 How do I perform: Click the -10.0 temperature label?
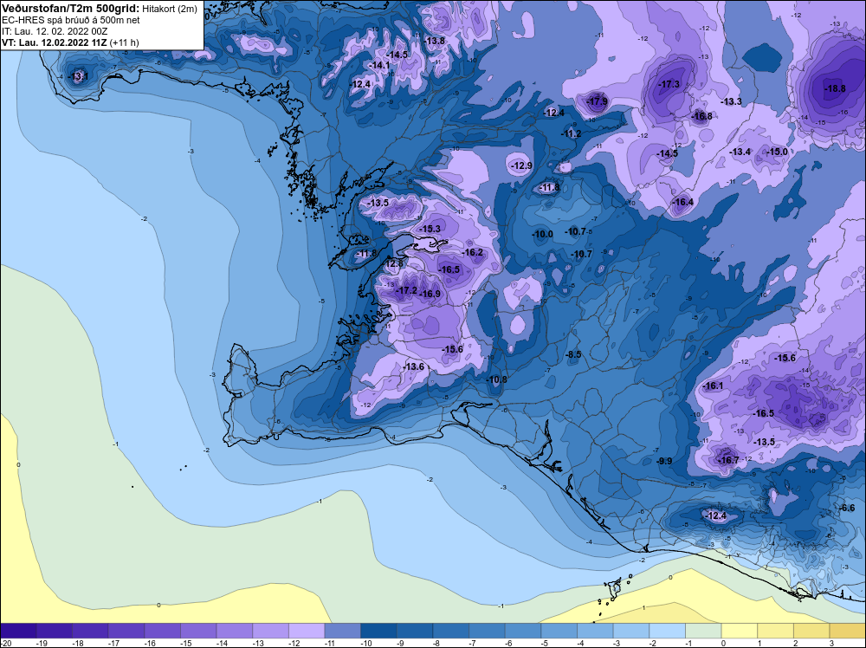542,234
